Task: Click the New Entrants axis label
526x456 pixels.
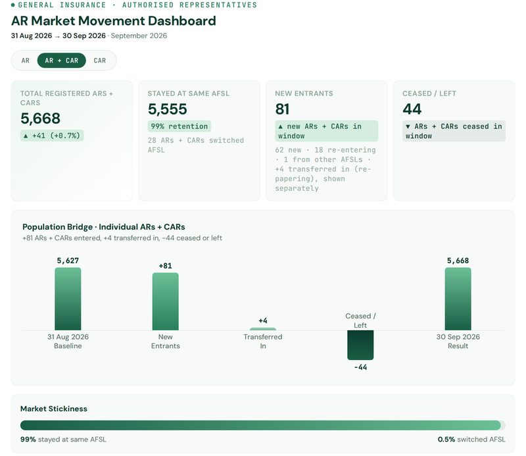Action: (x=166, y=342)
